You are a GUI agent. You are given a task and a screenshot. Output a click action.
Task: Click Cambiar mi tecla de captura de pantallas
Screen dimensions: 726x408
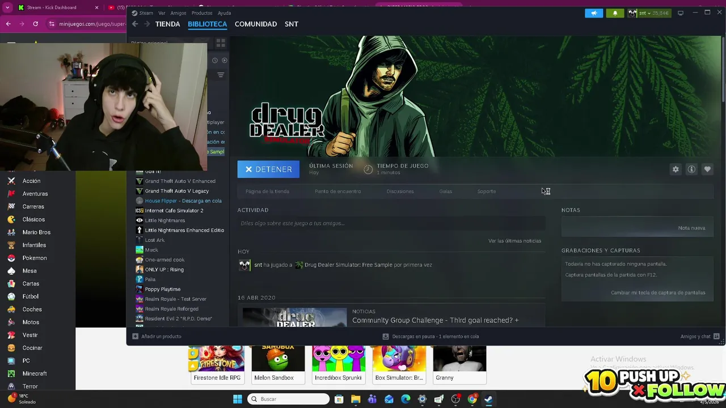[658, 292]
